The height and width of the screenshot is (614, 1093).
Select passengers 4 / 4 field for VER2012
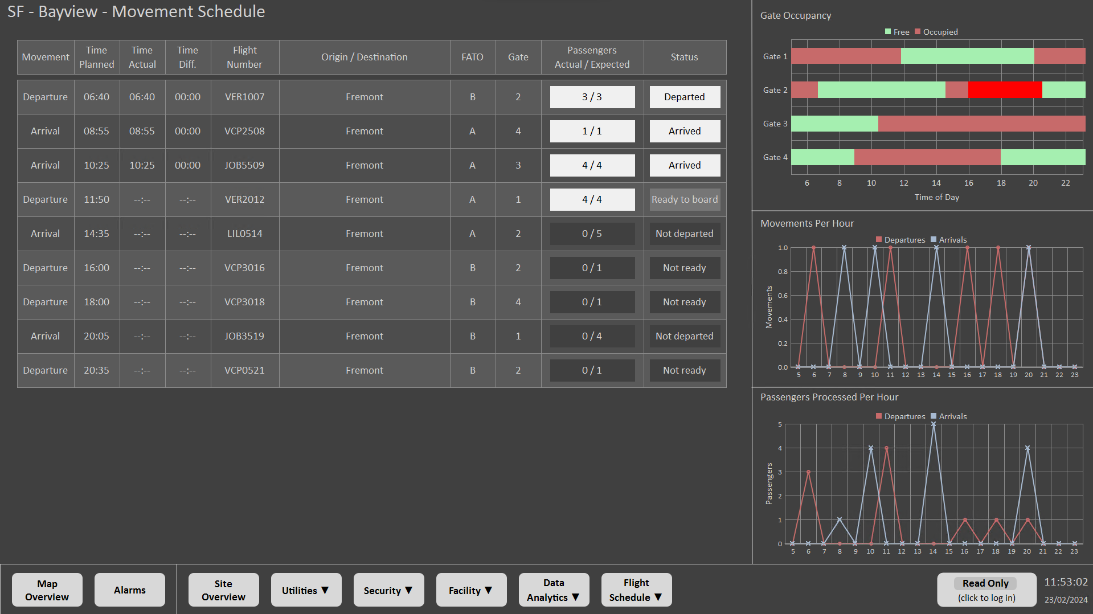click(592, 199)
